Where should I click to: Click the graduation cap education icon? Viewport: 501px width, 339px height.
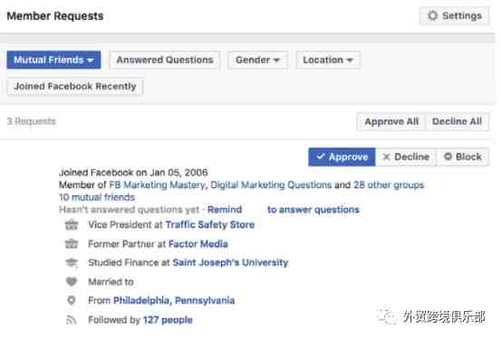(72, 263)
